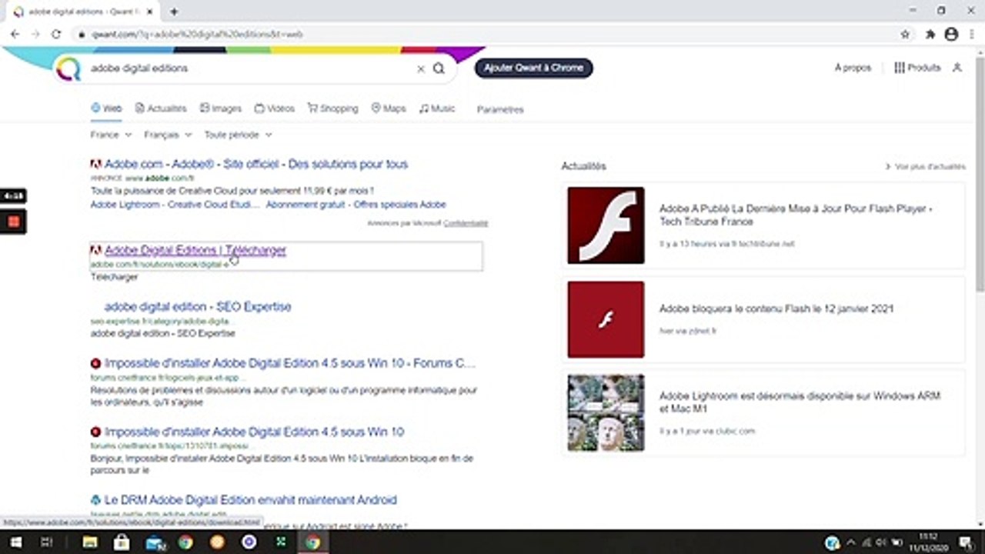Image resolution: width=985 pixels, height=554 pixels.
Task: Open the Adobe Lightroom news thumbnail
Action: 606,412
